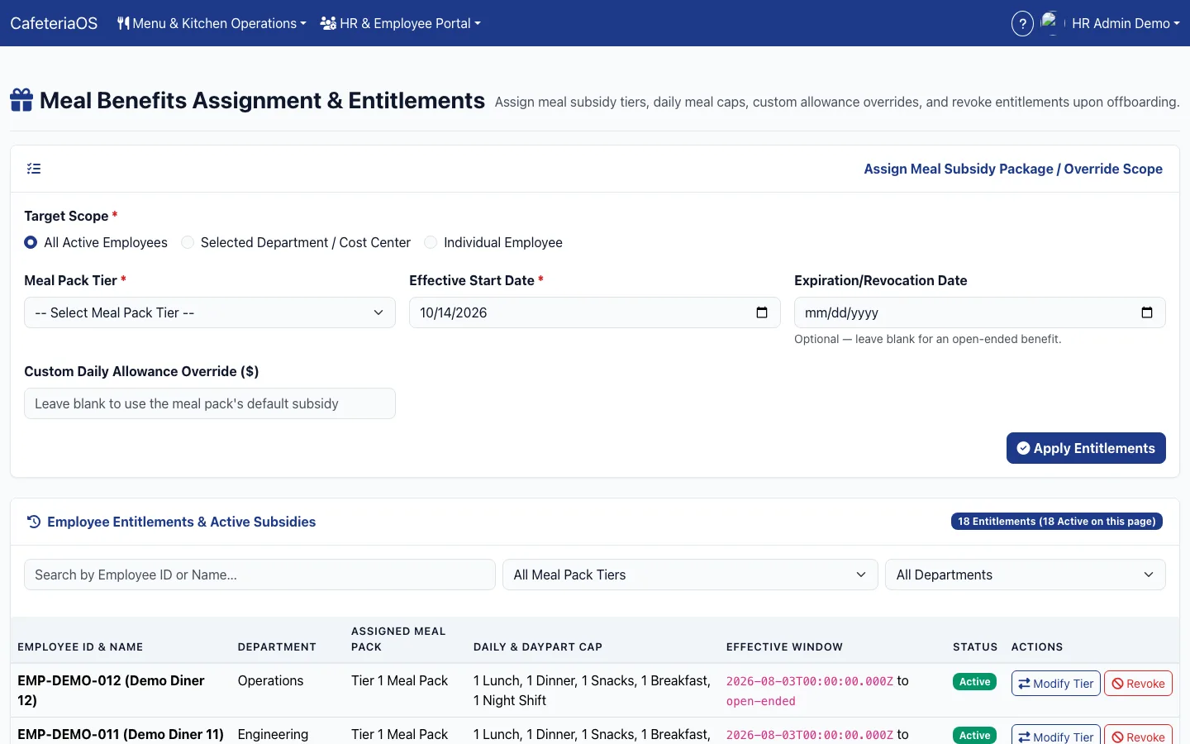Open the Effective Start Date calendar picker
The width and height of the screenshot is (1190, 744).
(x=762, y=312)
